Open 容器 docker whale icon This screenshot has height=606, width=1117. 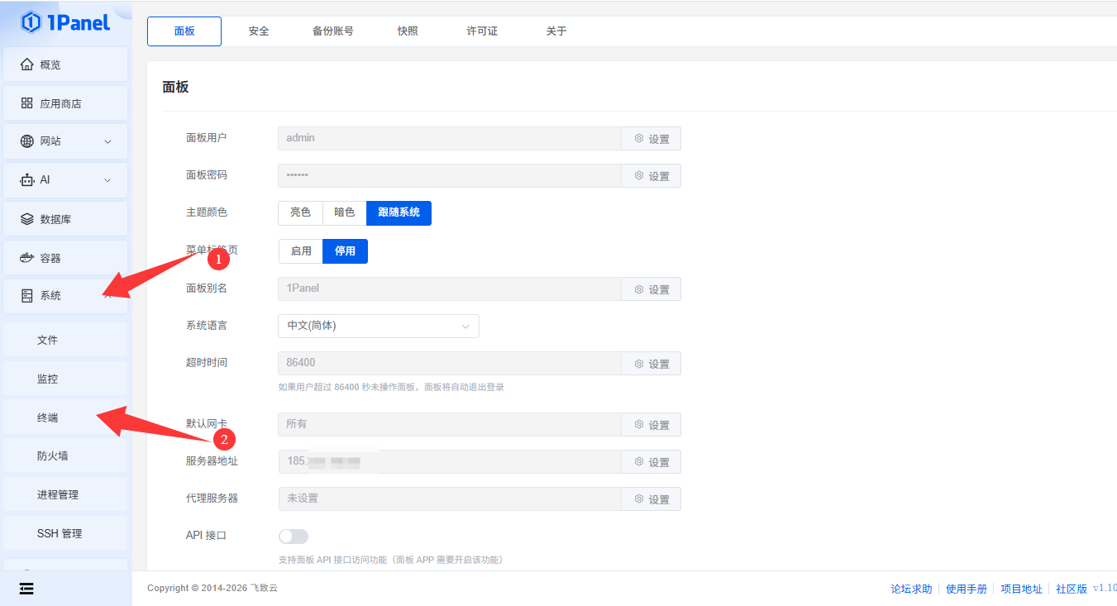coord(27,258)
